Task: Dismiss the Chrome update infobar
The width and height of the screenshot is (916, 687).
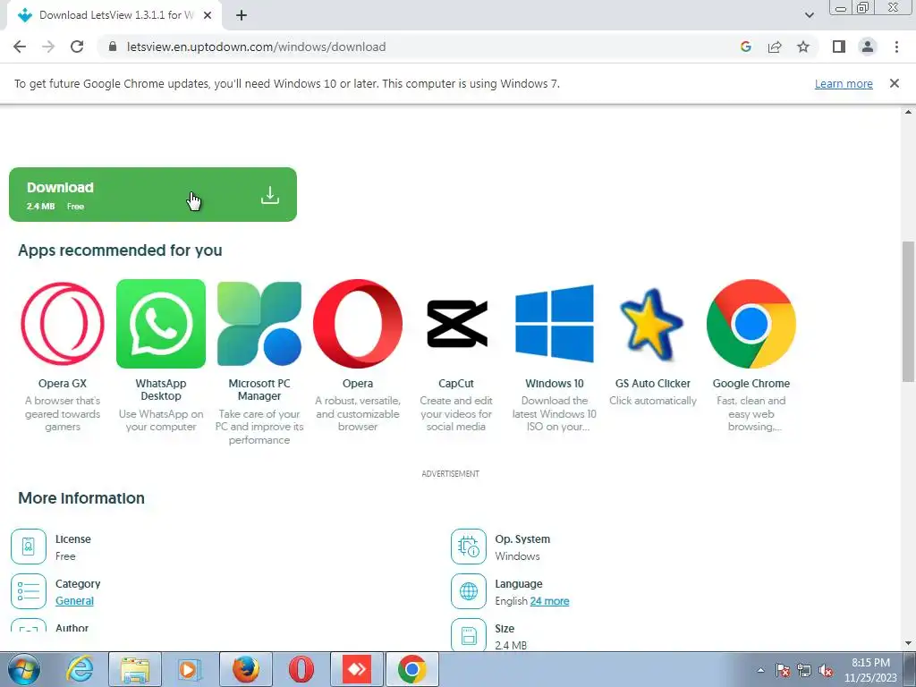Action: click(895, 83)
